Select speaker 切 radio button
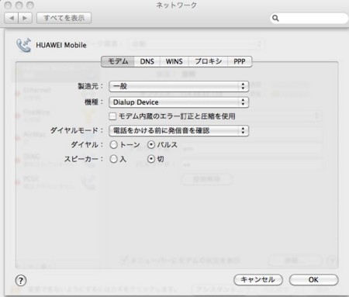This screenshot has width=349, height=297. 151,159
